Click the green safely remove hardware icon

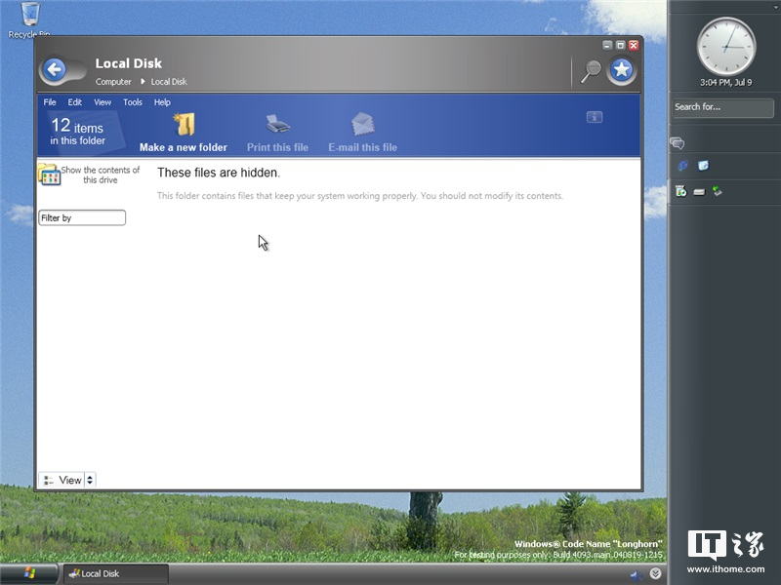click(718, 191)
